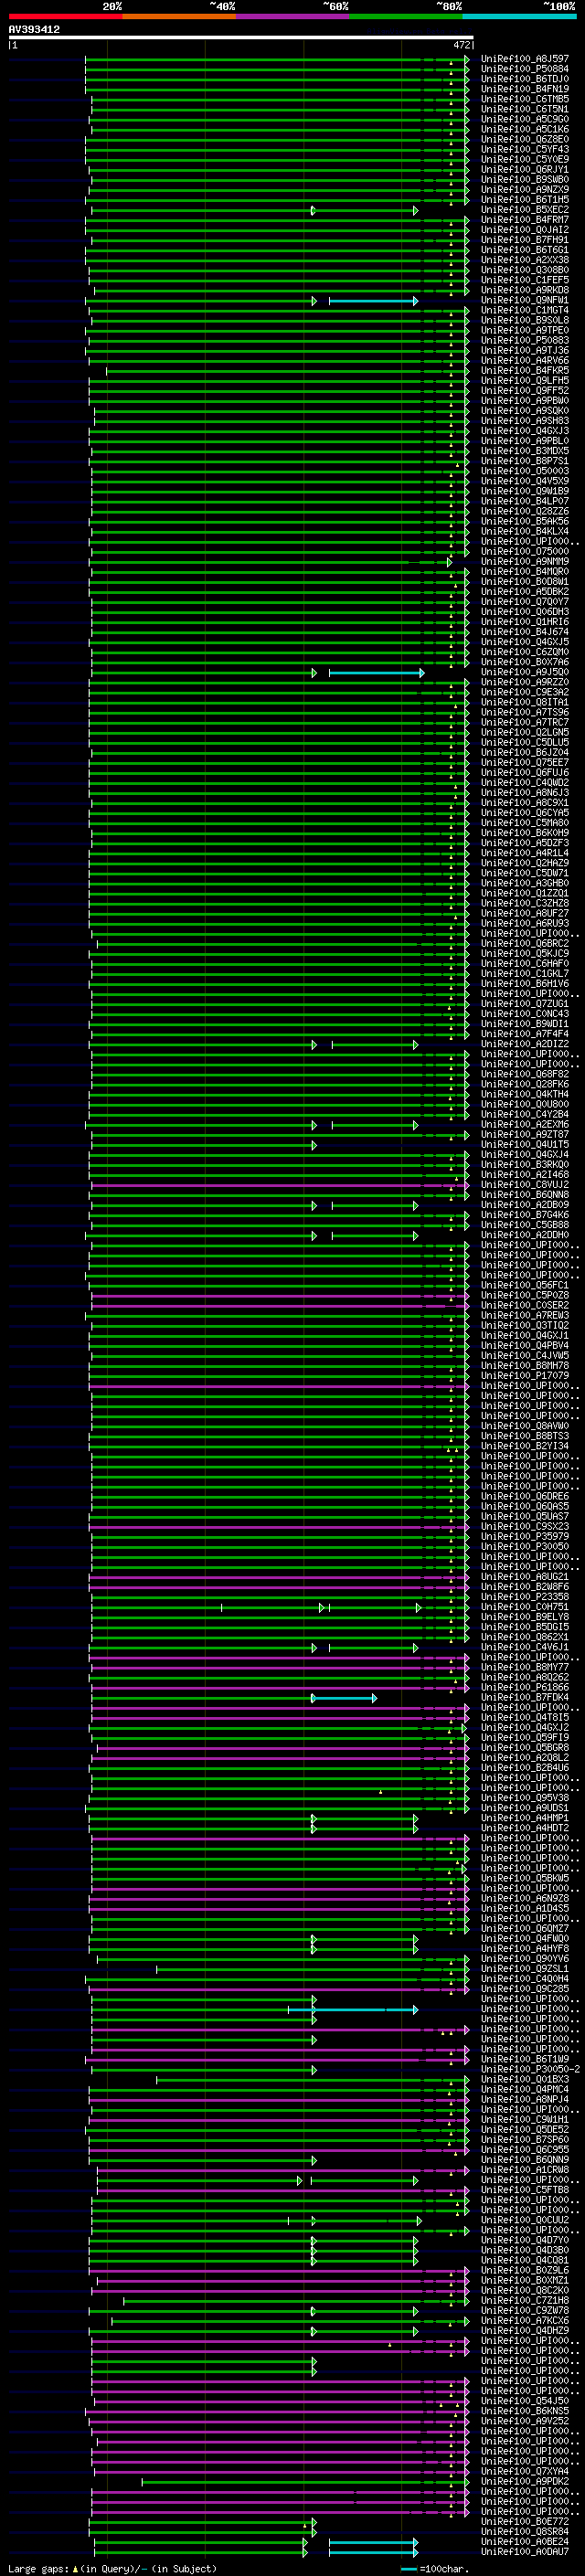Open hit UniRef100_Q1HR16

pyautogui.click(x=524, y=622)
